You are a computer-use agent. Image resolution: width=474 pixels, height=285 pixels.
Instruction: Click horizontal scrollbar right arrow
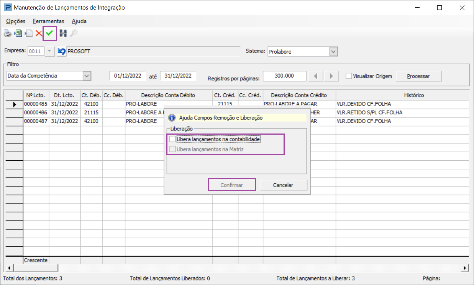coord(466,268)
